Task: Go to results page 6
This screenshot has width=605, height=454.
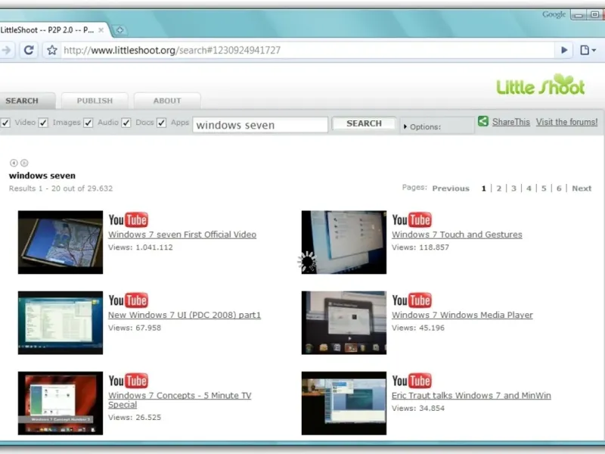Action: (559, 188)
